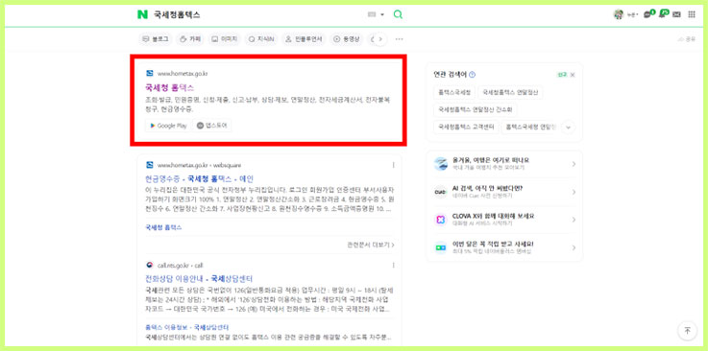The image size is (708, 351).
Task: Click the www.hometax.go.kr URL in first result
Action: [183, 73]
